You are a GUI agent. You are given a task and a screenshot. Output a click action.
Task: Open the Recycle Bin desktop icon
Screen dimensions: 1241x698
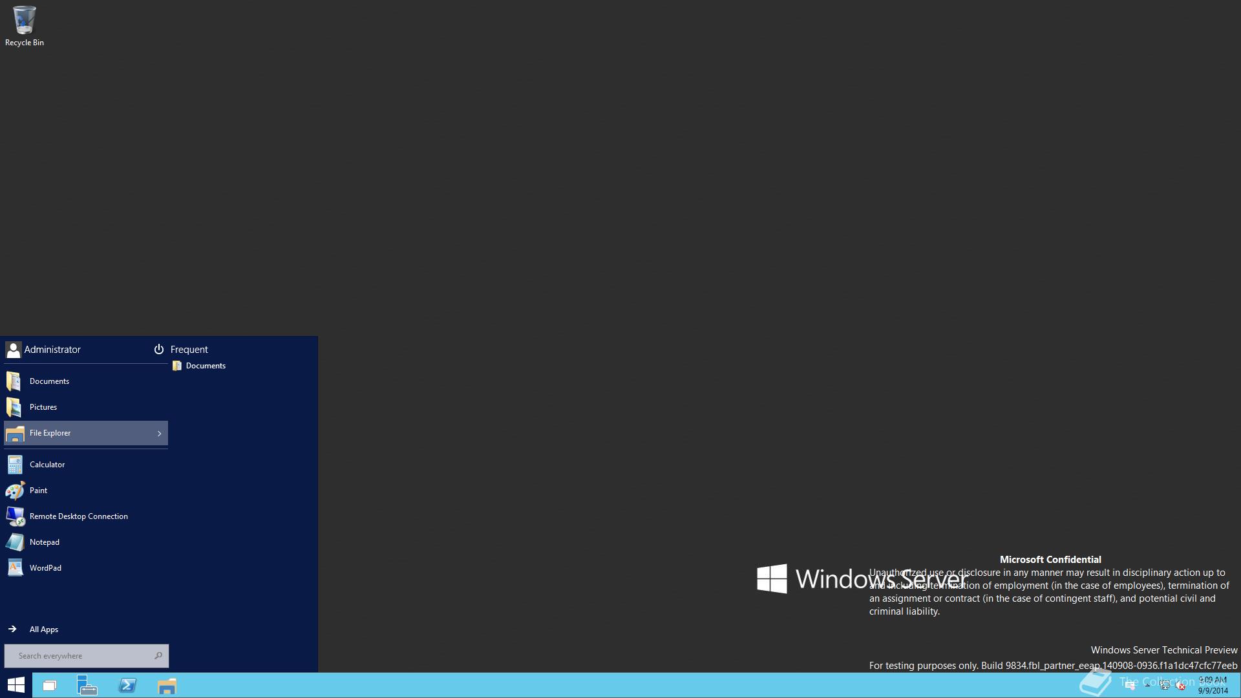point(24,26)
